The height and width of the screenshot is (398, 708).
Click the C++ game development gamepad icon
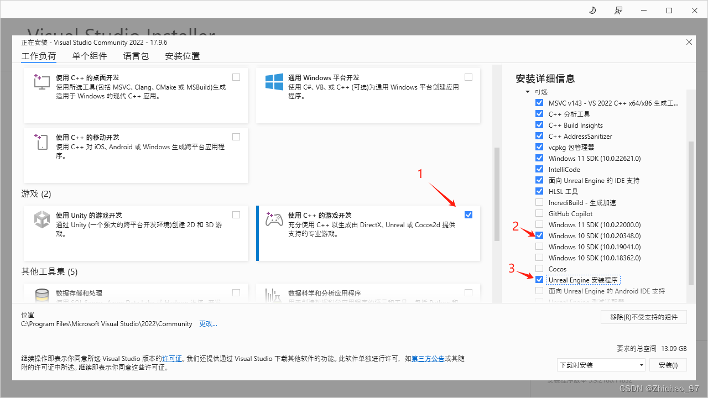click(x=274, y=219)
